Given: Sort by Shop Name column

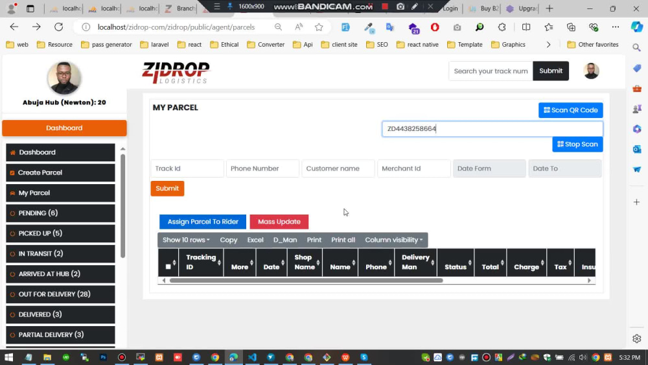Looking at the screenshot, I should pyautogui.click(x=305, y=262).
